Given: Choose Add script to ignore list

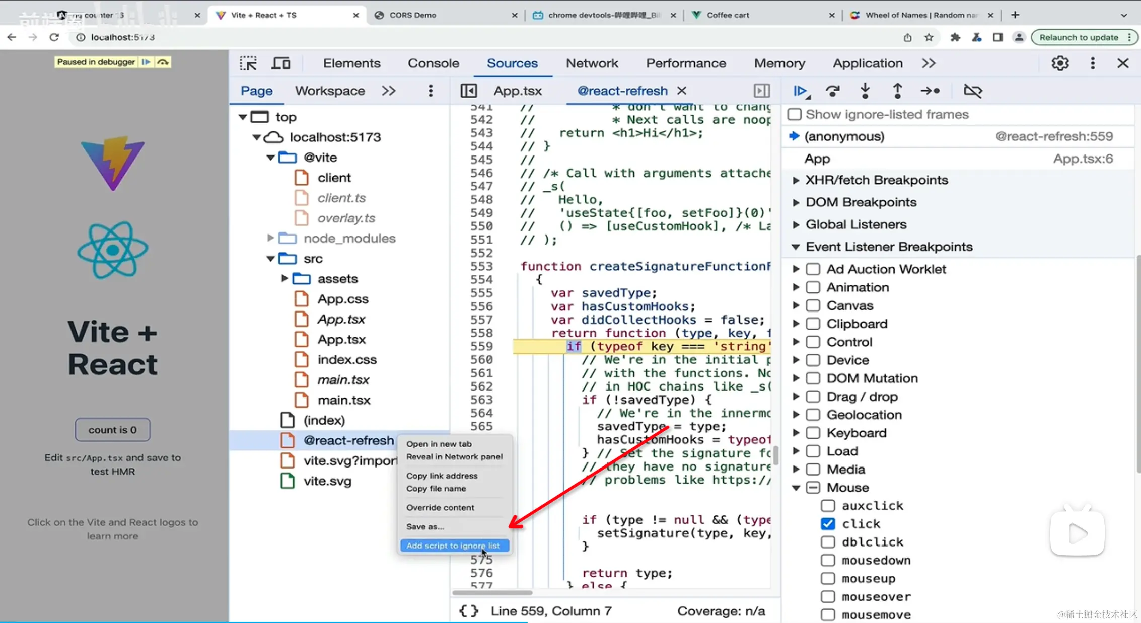Looking at the screenshot, I should [x=453, y=546].
